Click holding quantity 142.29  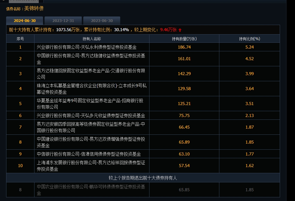coord(184,74)
